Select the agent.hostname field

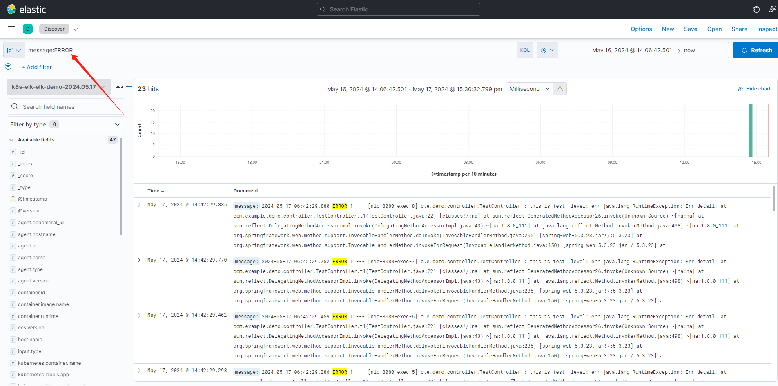(x=37, y=234)
